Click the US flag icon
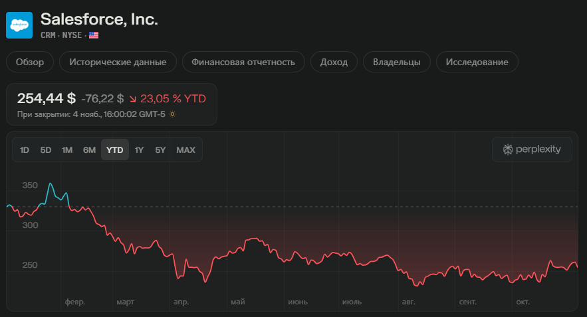The width and height of the screenshot is (587, 317). tap(94, 35)
